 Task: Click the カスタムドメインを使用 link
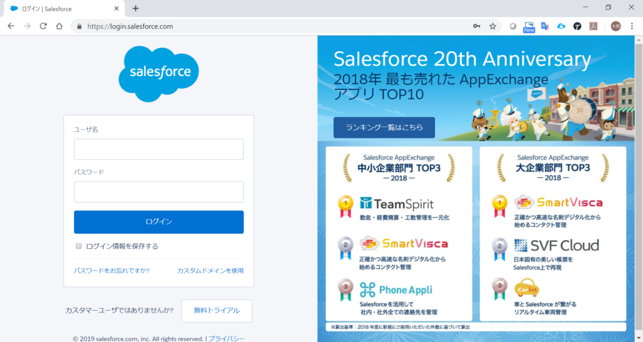tap(210, 271)
